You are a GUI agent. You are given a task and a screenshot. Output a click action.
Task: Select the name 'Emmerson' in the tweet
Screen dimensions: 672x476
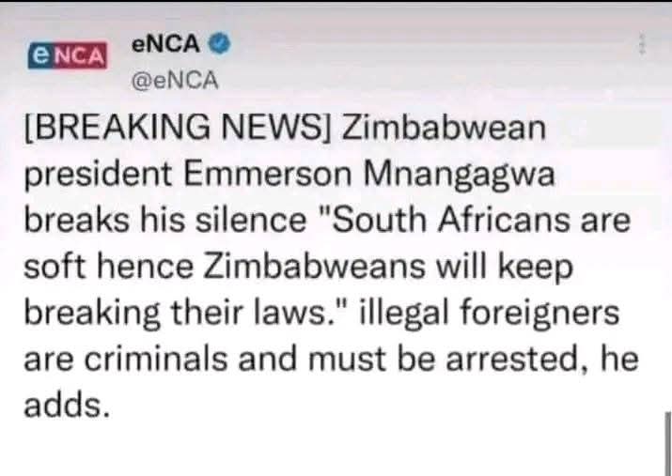point(268,175)
